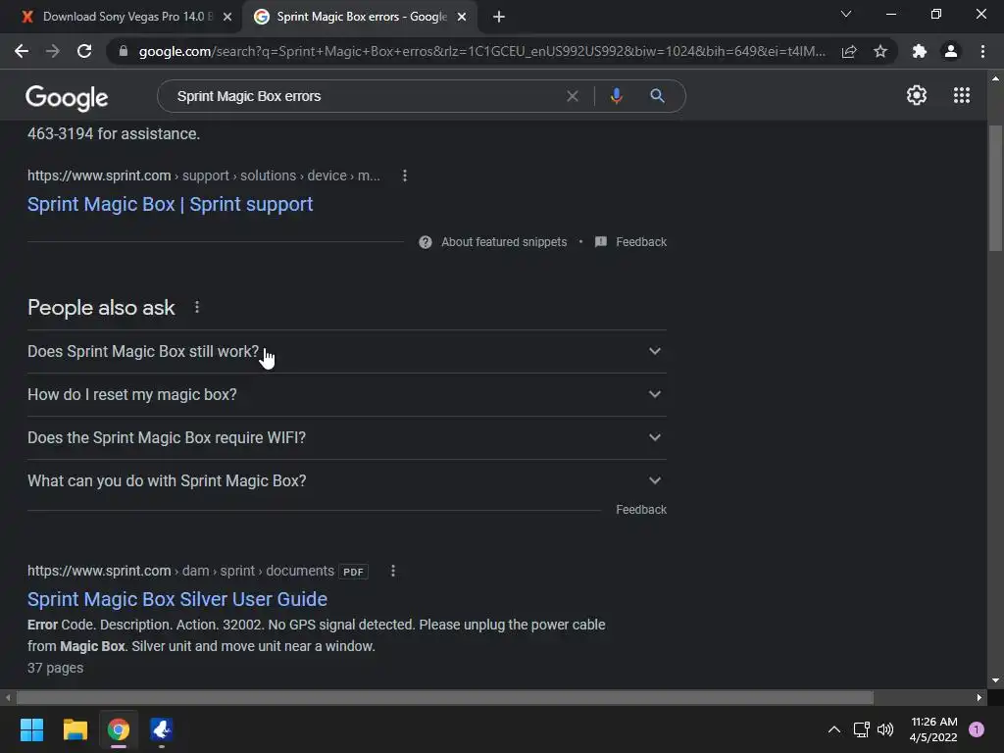The height and width of the screenshot is (753, 1004).
Task: Select the Sprint Magic Box errors tab
Action: point(359,17)
